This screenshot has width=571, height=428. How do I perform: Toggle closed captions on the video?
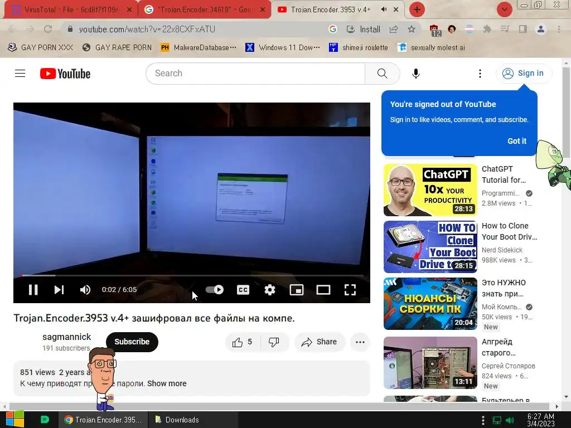[x=243, y=290]
